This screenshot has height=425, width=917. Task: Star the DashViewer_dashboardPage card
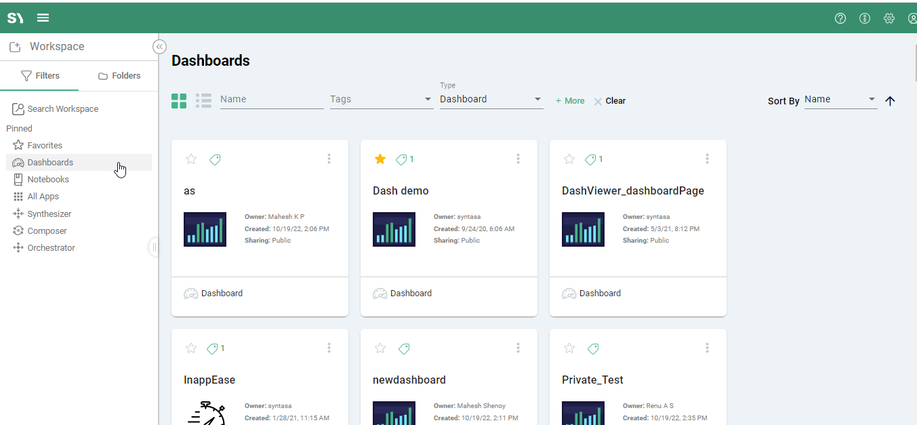tap(569, 159)
